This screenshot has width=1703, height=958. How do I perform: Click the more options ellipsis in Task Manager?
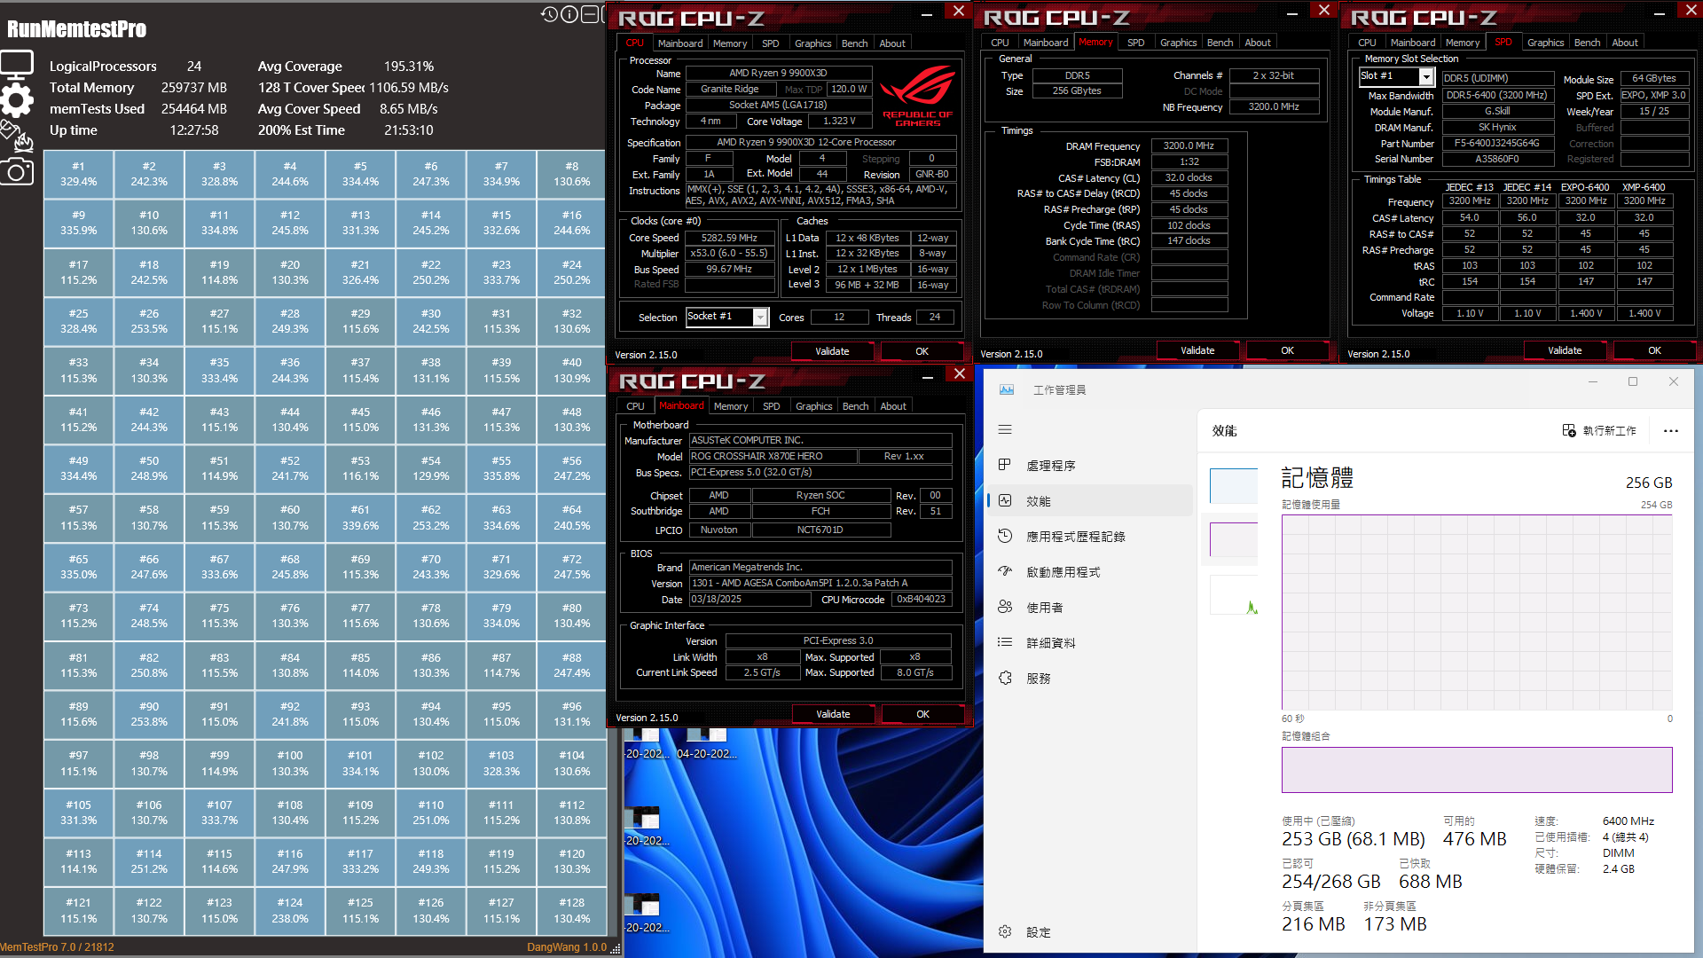[x=1671, y=431]
